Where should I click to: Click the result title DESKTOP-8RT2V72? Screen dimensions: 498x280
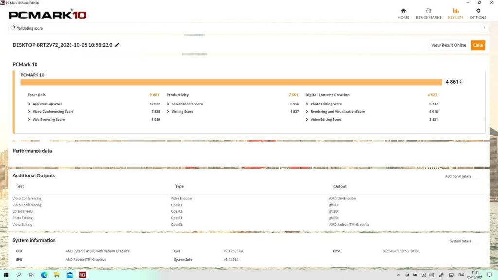[x=62, y=45]
